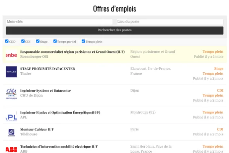Viewport: 229px width, 153px height.
Task: Click the Région parisienne et Grand Ouest location
Action: click(x=153, y=54)
